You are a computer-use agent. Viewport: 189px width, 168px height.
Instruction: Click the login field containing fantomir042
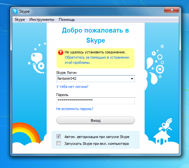(x=95, y=79)
